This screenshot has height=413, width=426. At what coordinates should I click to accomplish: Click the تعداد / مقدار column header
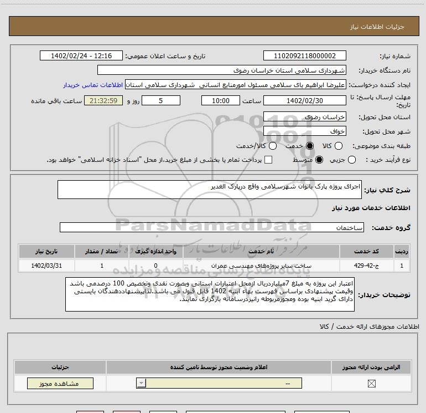point(102,251)
